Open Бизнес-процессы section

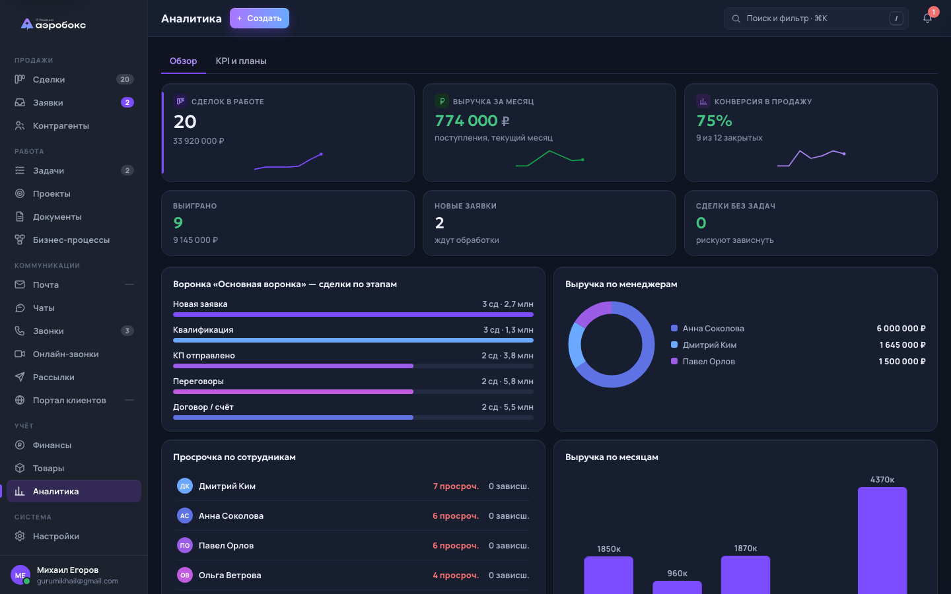coord(74,240)
